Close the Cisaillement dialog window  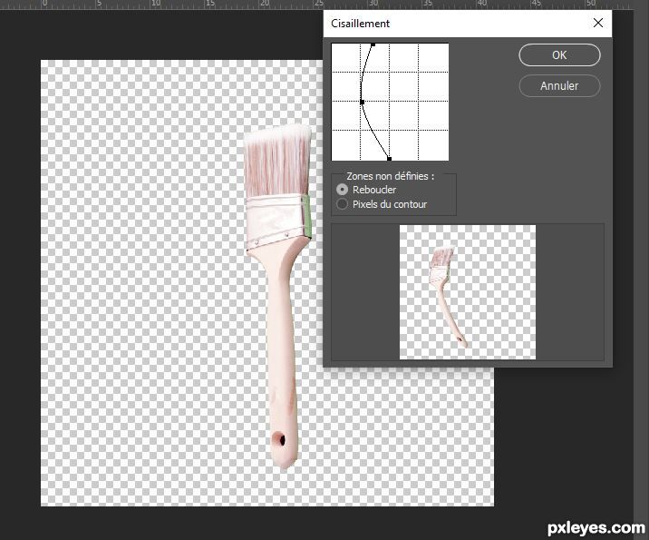coord(597,24)
